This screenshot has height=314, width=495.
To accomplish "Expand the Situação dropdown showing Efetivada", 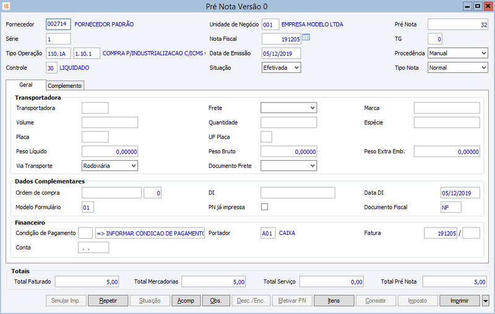I will coord(282,67).
